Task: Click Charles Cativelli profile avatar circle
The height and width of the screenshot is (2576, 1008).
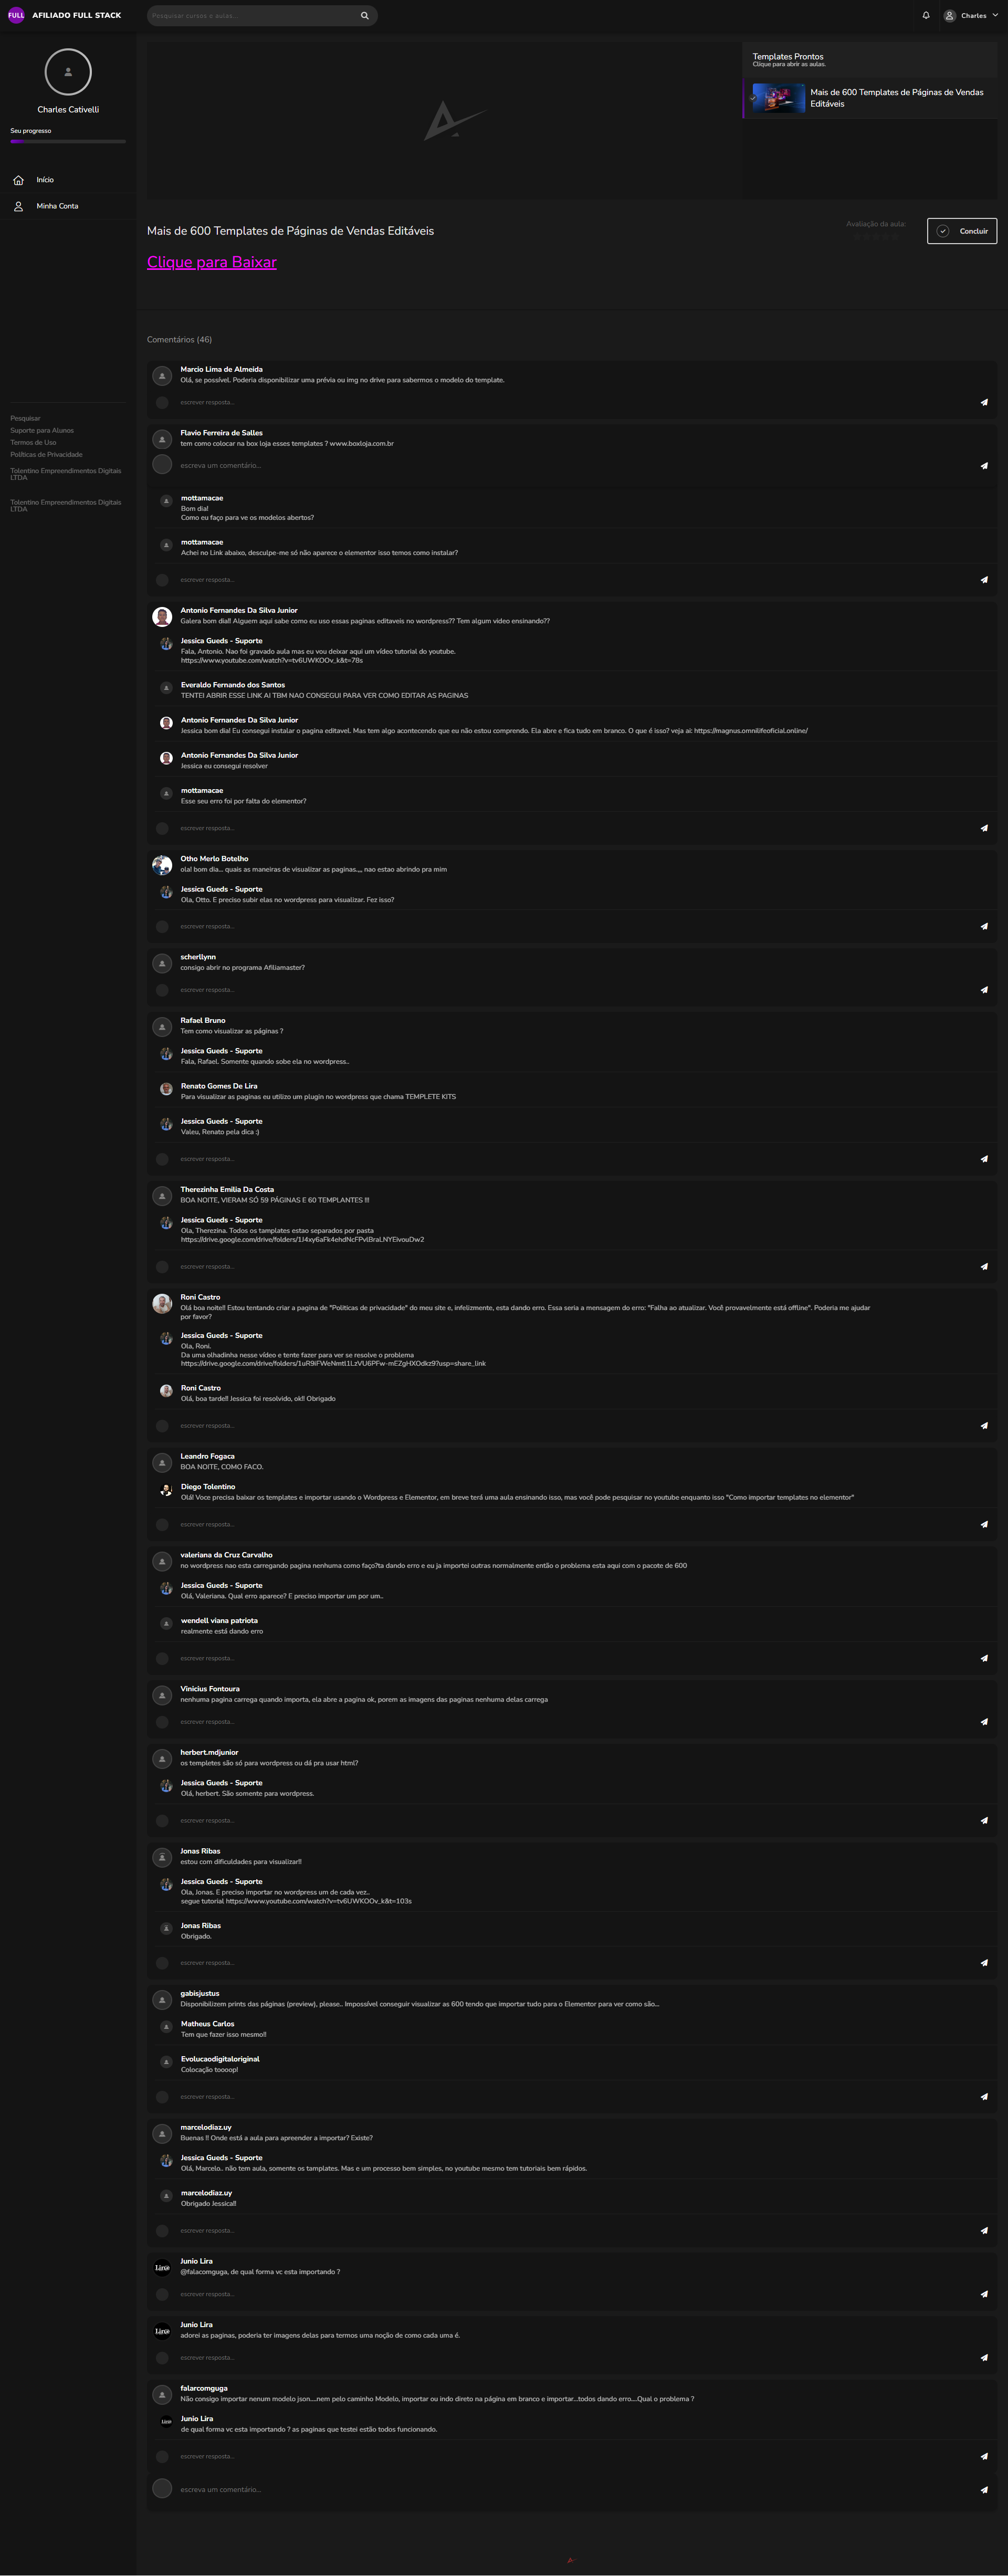Action: click(x=68, y=72)
